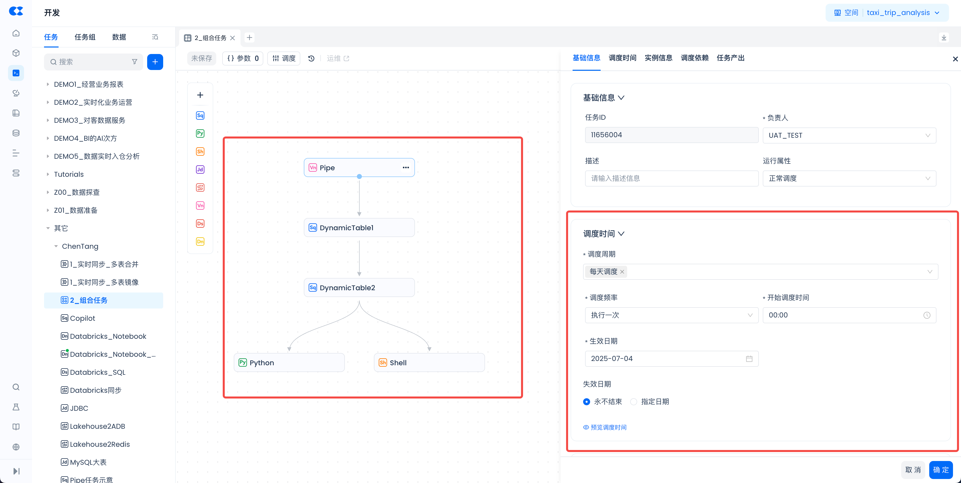Select the Py Python node palette icon
This screenshot has width=961, height=483.
(x=200, y=133)
